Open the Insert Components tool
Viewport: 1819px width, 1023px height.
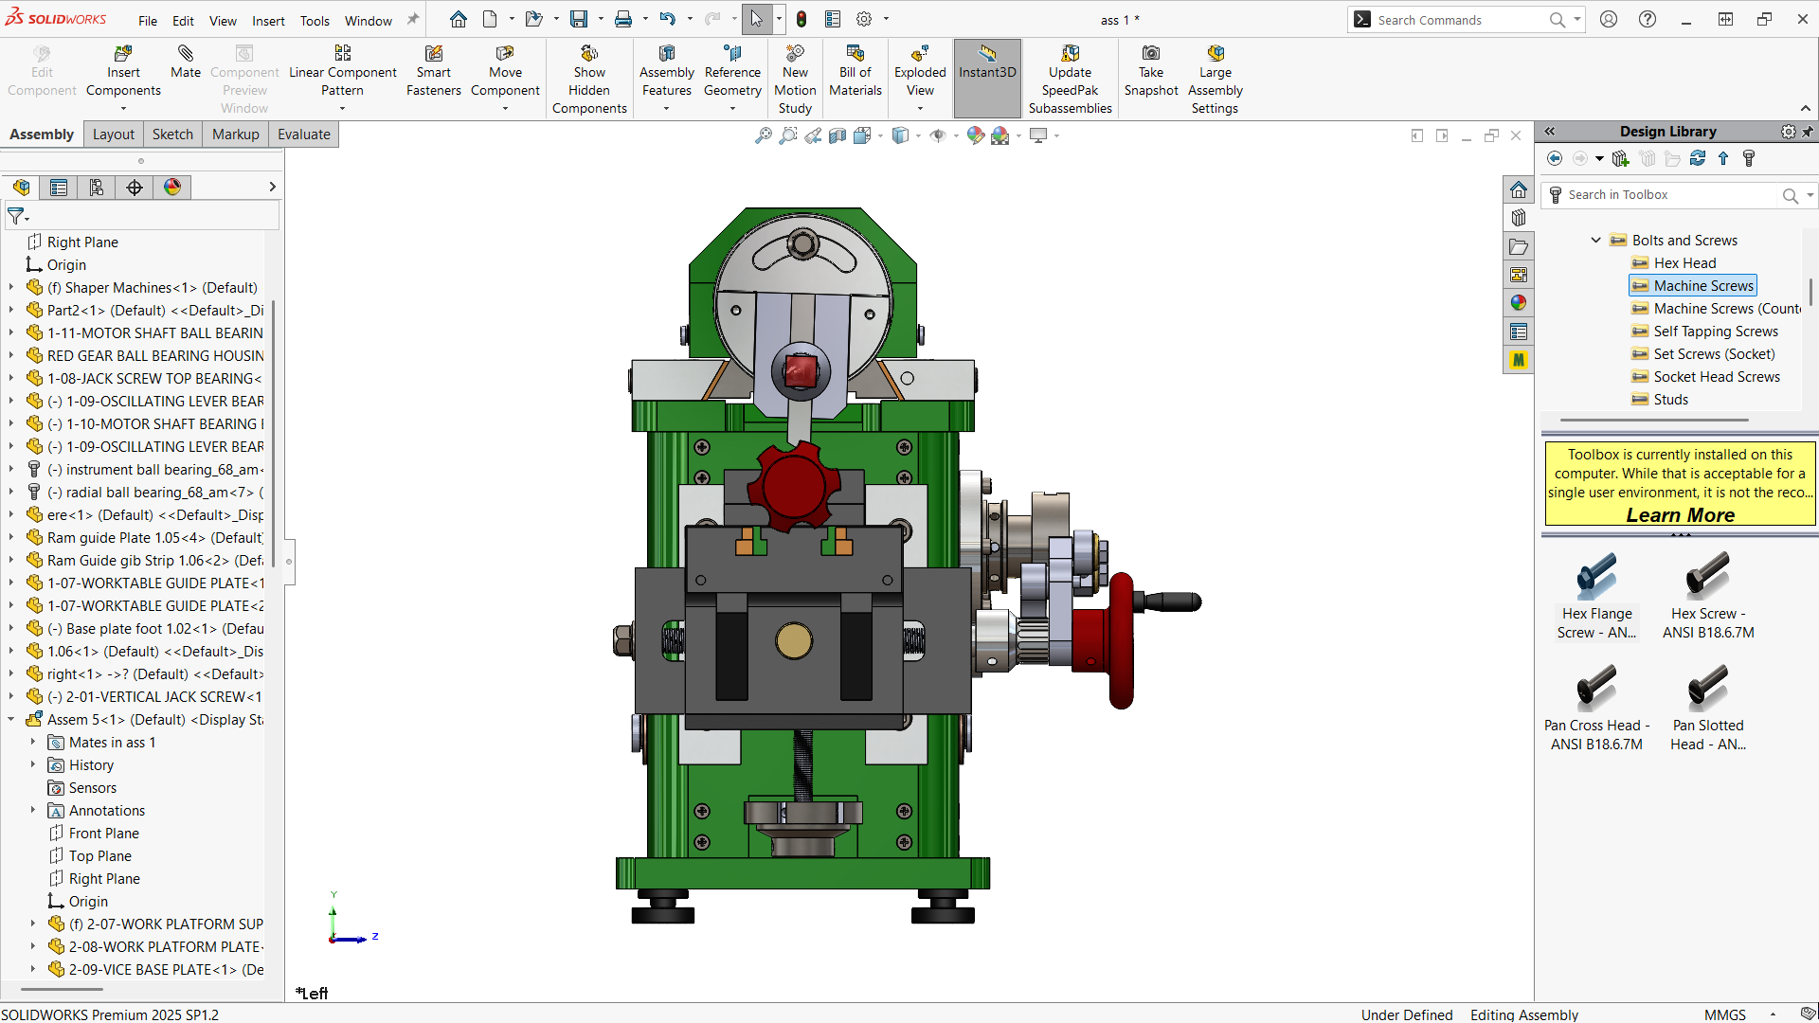pos(123,72)
